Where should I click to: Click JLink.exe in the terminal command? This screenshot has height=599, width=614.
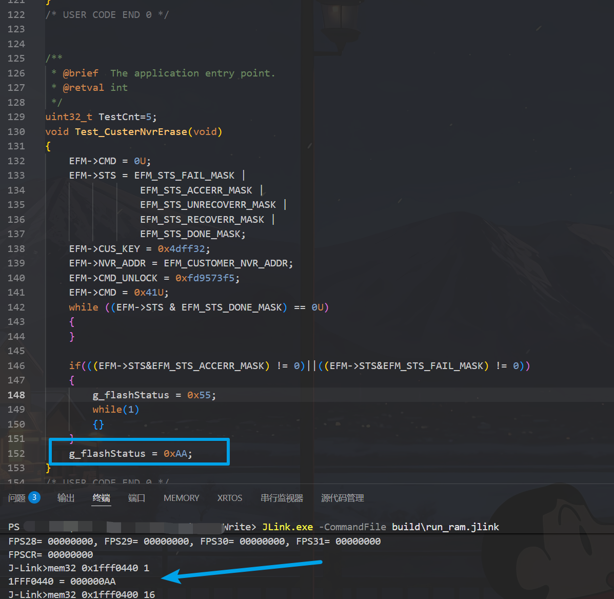tap(287, 527)
